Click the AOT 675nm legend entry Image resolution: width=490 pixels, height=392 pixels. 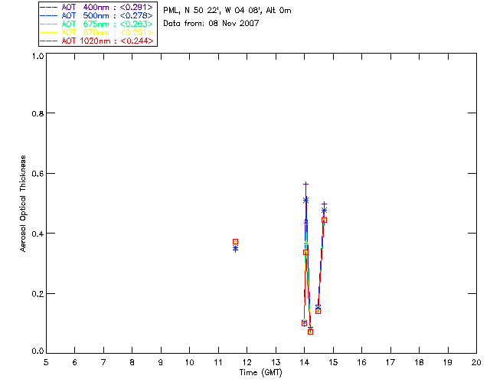96,24
